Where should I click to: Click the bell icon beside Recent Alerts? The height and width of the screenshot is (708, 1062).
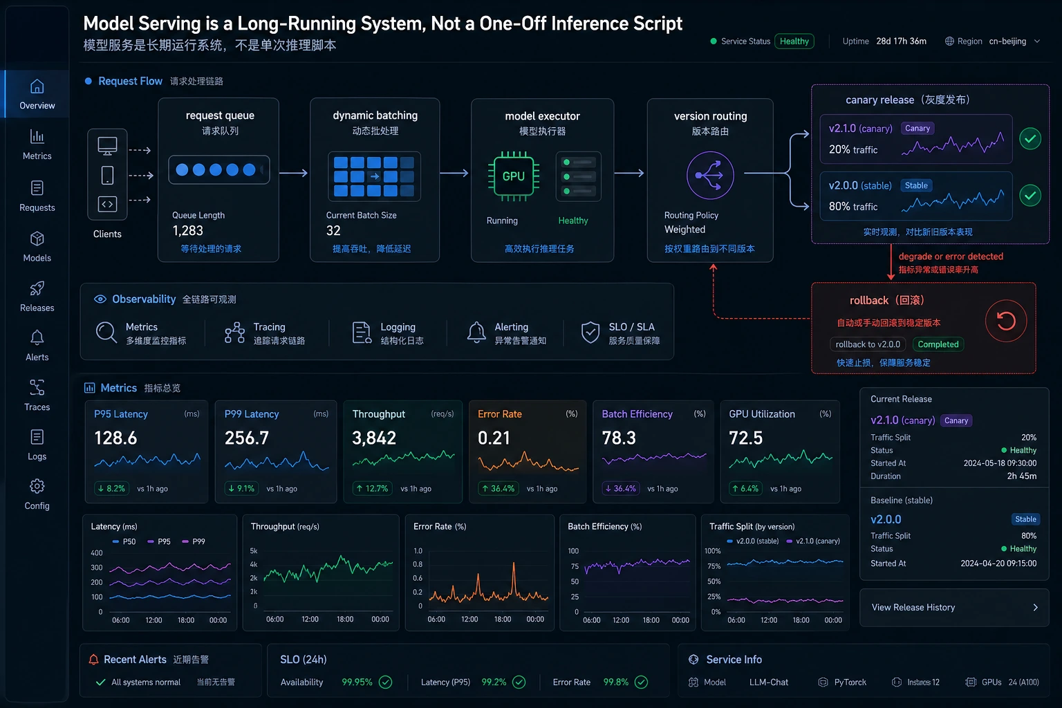(x=94, y=660)
